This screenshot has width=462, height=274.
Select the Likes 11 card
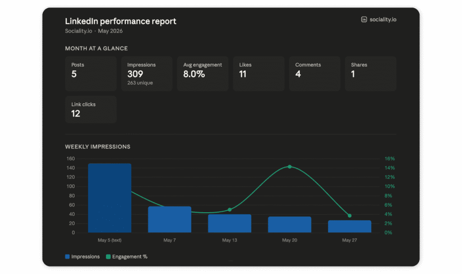coord(259,73)
